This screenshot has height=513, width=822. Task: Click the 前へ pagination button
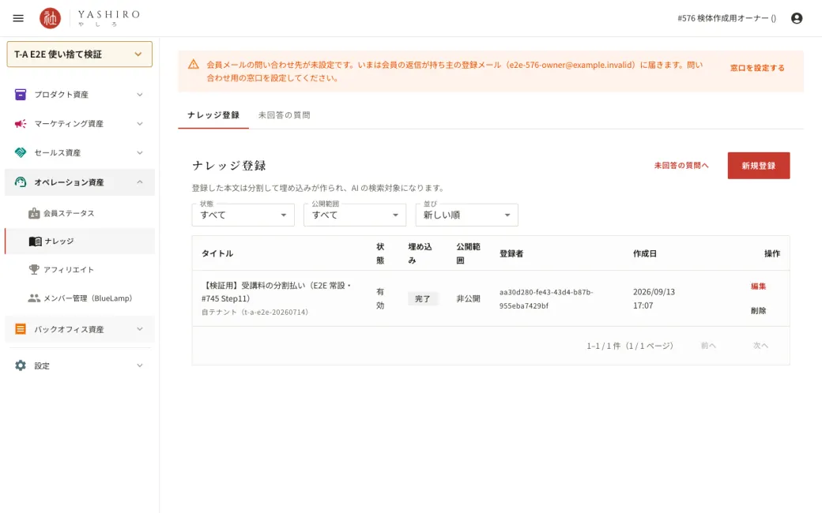708,346
